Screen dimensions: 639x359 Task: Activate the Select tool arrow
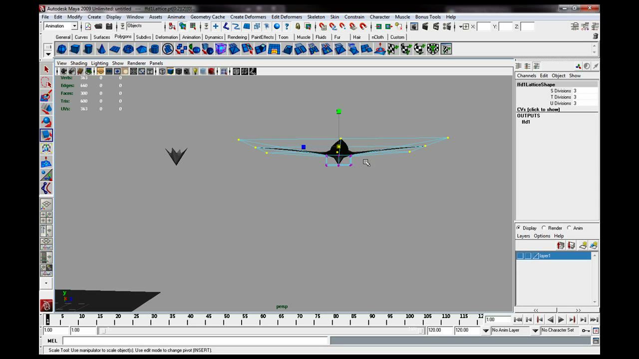point(46,70)
